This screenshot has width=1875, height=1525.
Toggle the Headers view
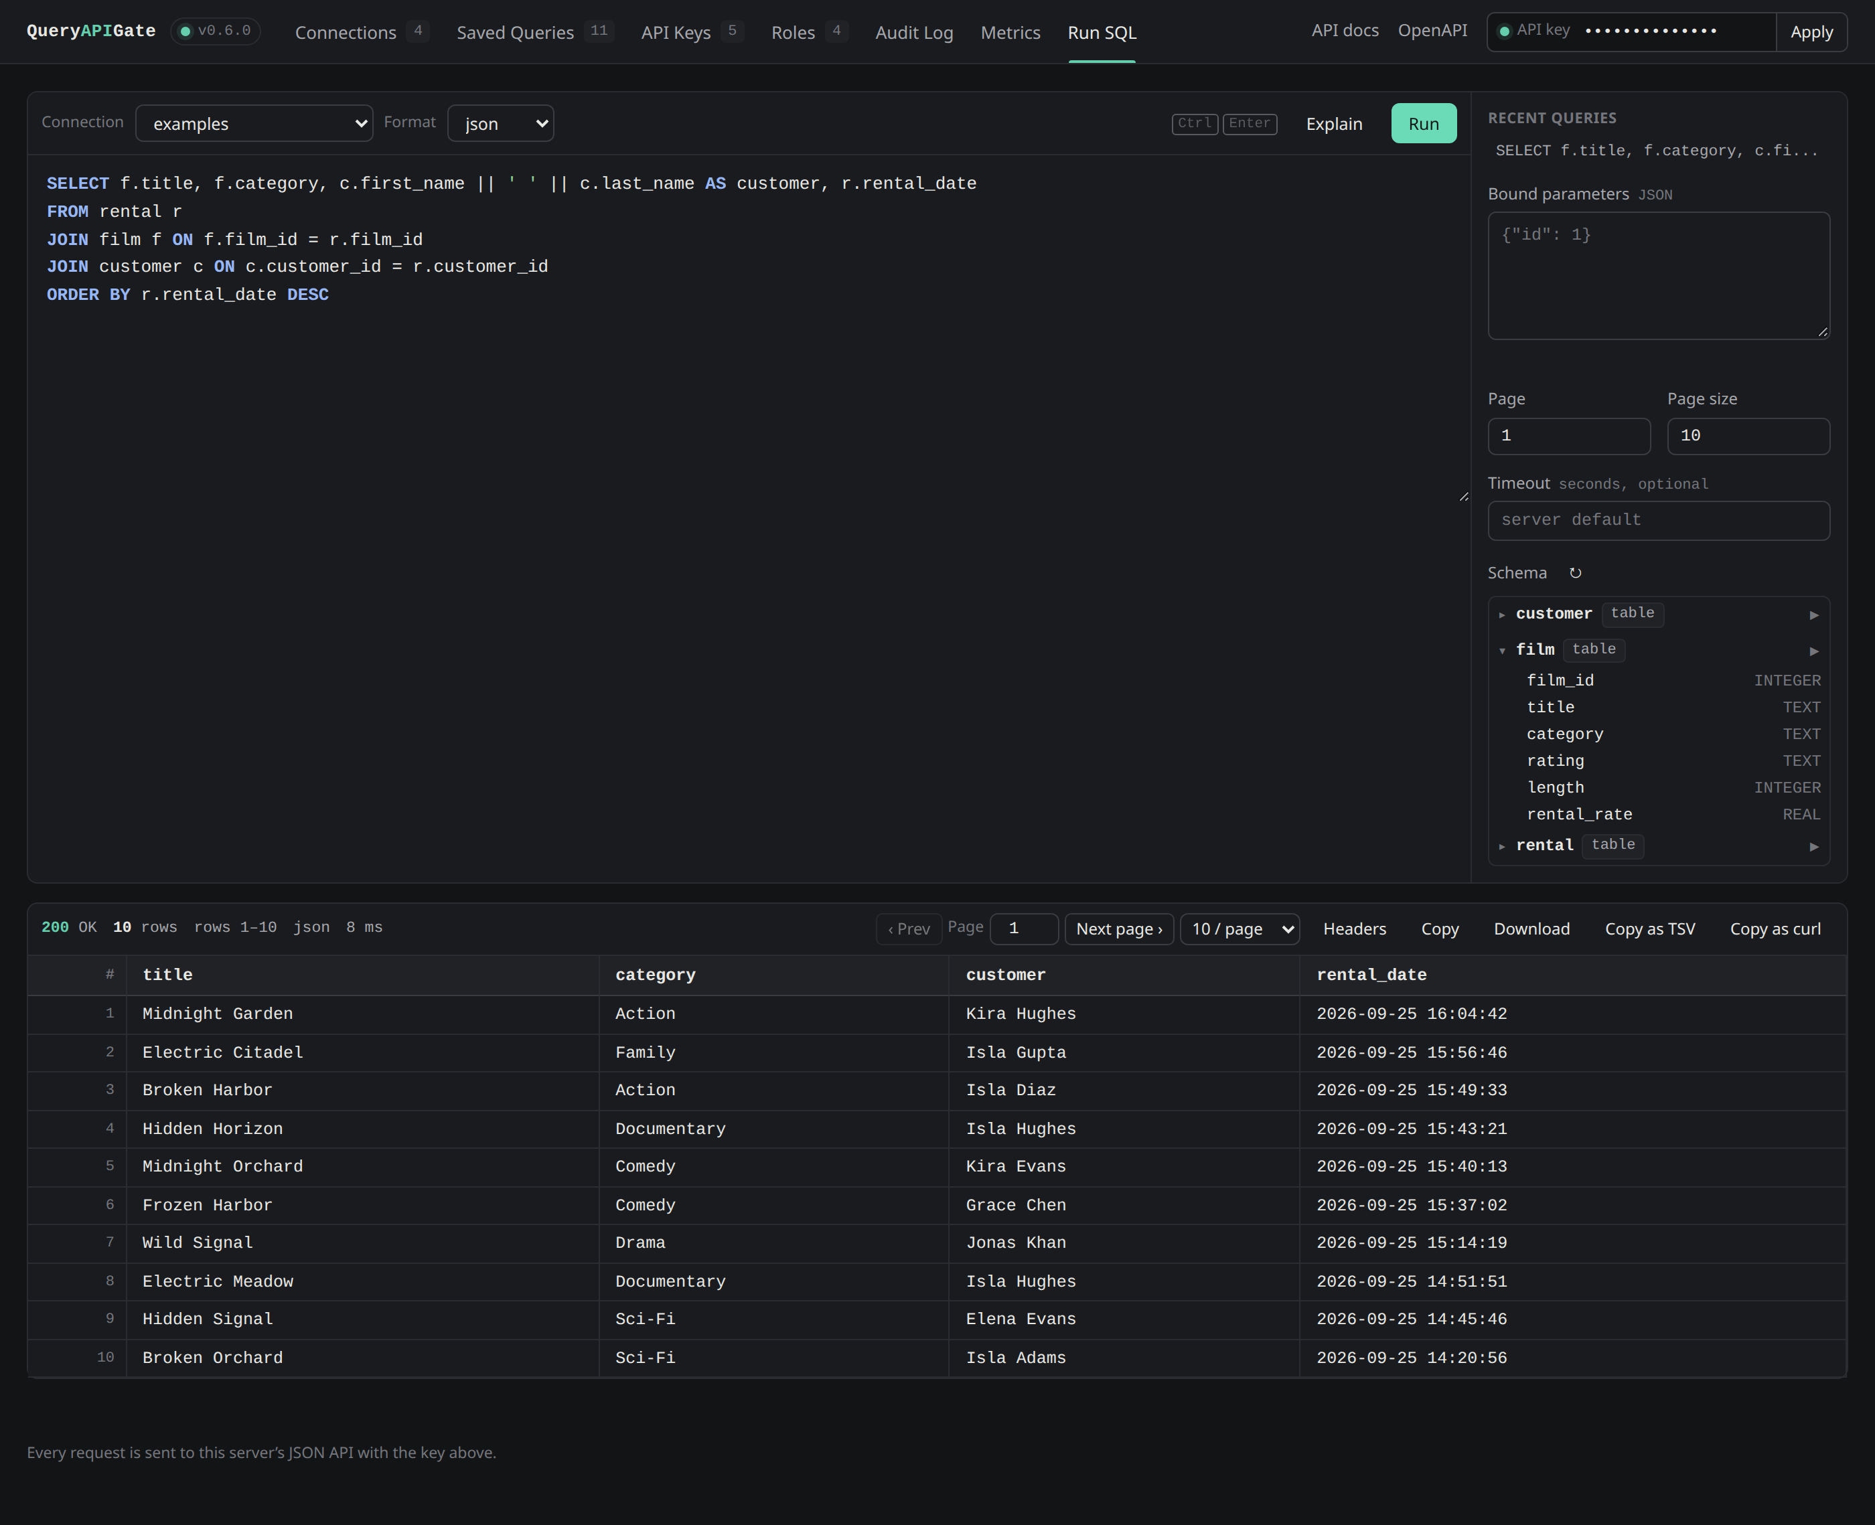1354,929
